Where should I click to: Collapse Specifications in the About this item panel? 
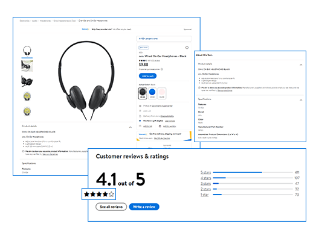coord(301,100)
